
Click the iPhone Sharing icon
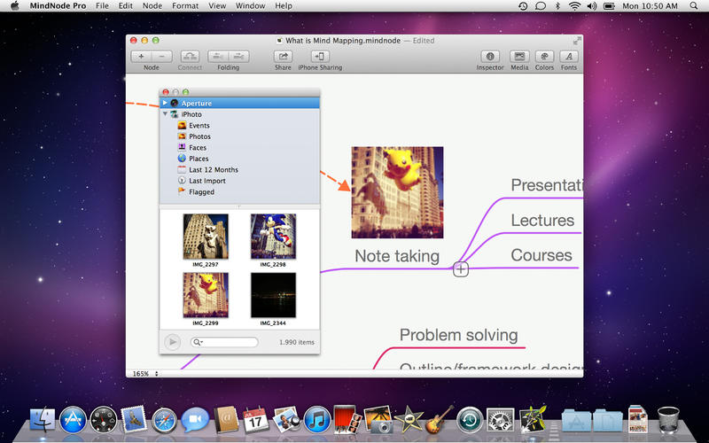click(x=319, y=56)
